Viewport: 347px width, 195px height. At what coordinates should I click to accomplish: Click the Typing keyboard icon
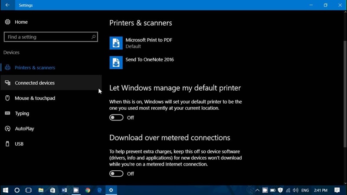(7, 113)
